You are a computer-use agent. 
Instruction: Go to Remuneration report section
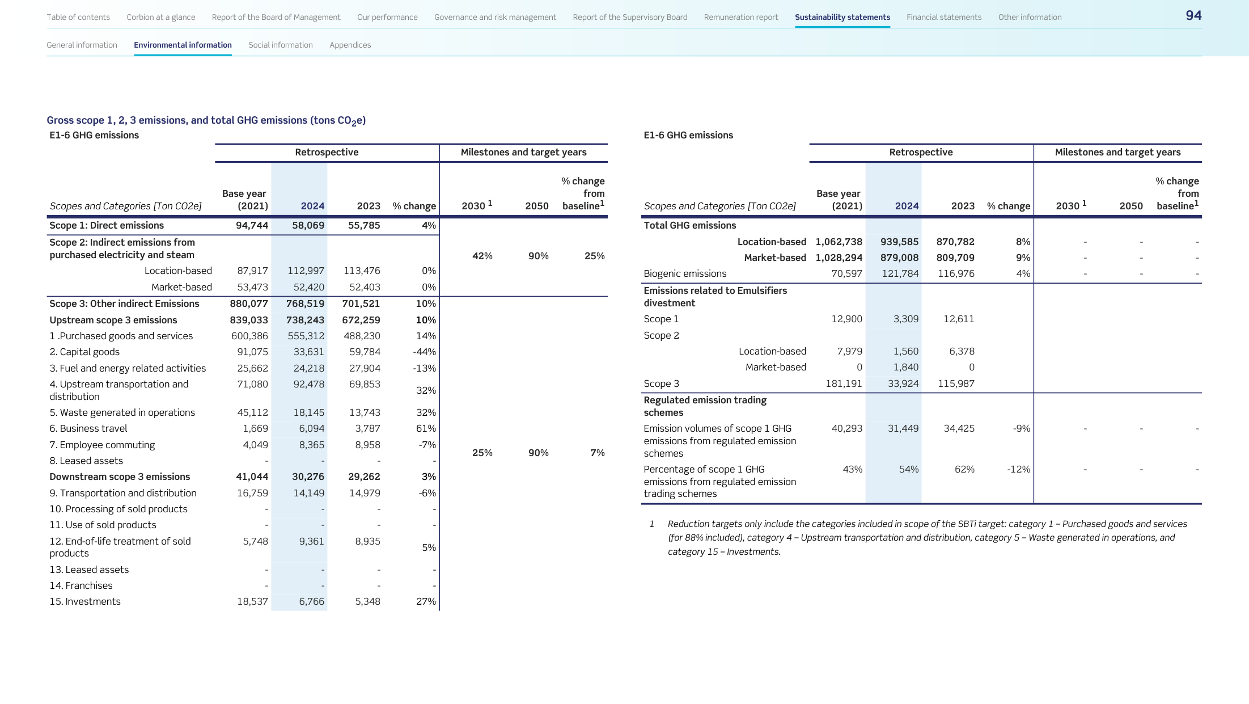pyautogui.click(x=741, y=17)
